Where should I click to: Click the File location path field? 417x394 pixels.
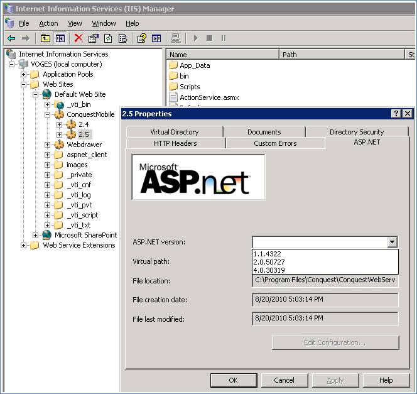(x=325, y=280)
